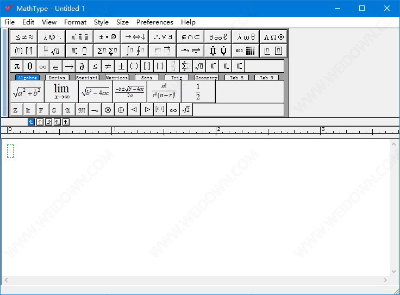Viewport: 400px width, 295px height.
Task: Open the arrow symbols palette
Action: tap(135, 37)
